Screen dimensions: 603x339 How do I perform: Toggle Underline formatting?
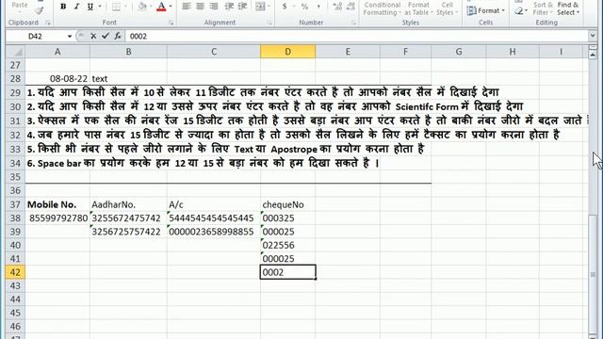(x=90, y=7)
